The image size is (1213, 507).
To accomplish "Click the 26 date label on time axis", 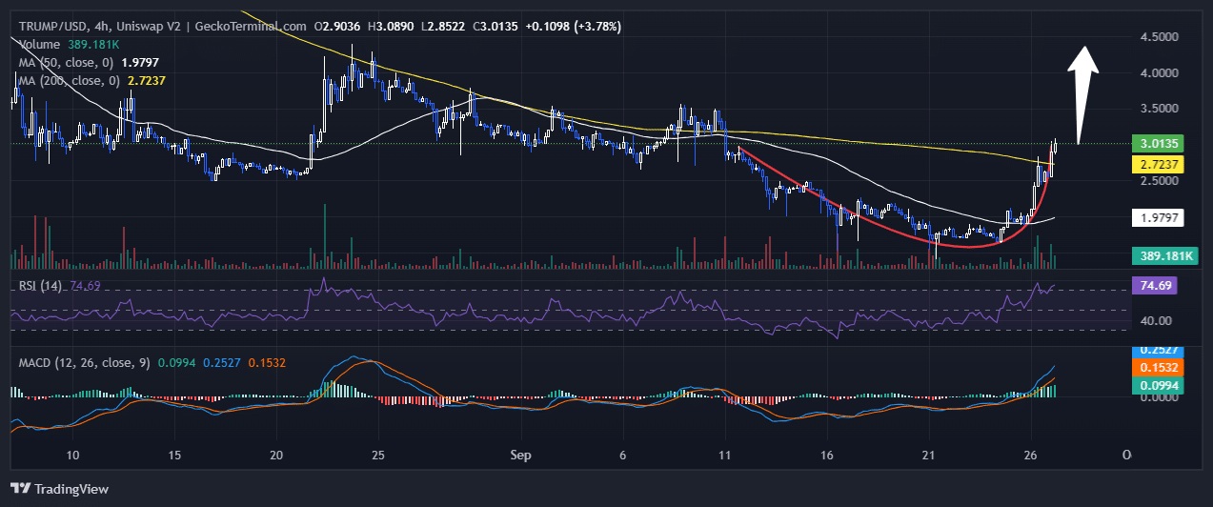I will (x=1031, y=455).
